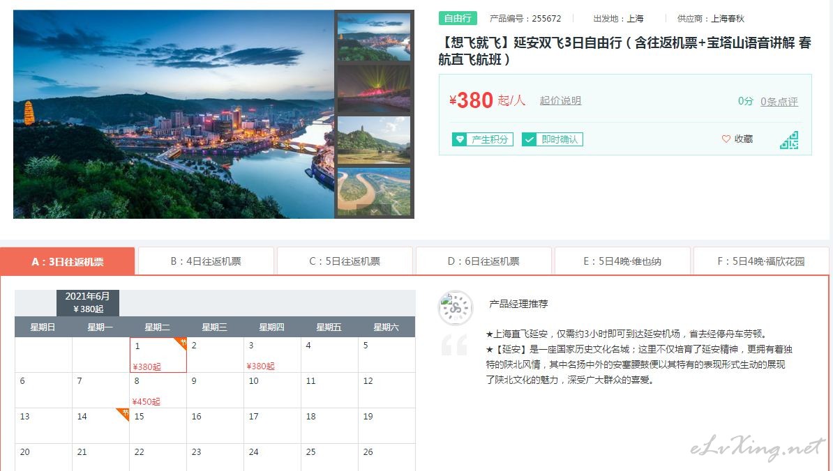Switch to tab A：3日往返机票

68,261
